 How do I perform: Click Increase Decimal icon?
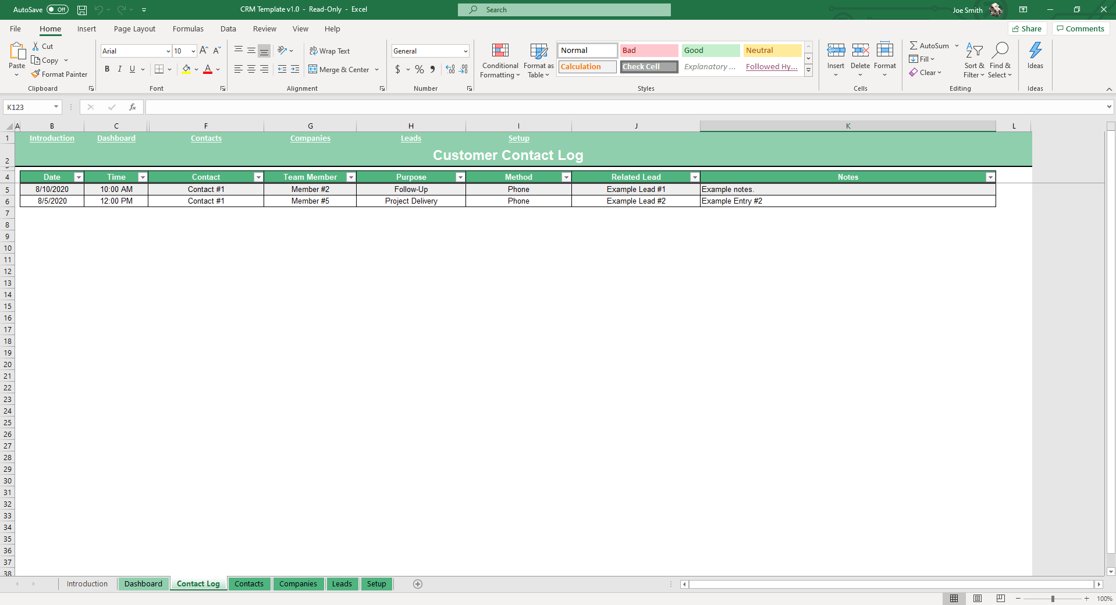(450, 70)
